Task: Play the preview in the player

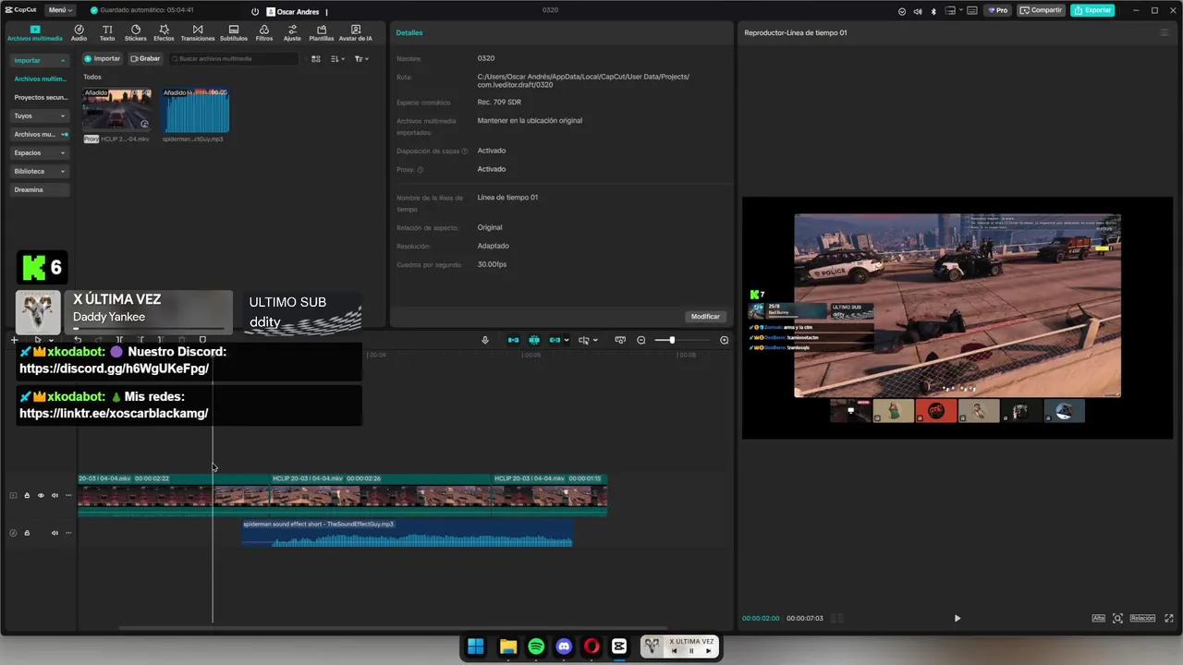Action: point(957,618)
